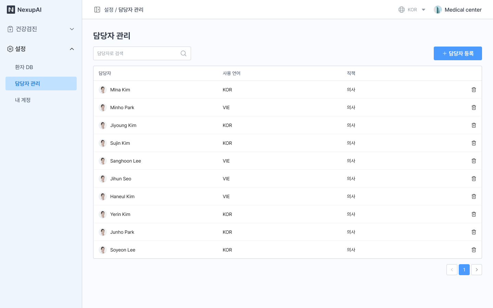This screenshot has width=493, height=308.
Task: Click trash icon for Minho Park
Action: pos(474,107)
